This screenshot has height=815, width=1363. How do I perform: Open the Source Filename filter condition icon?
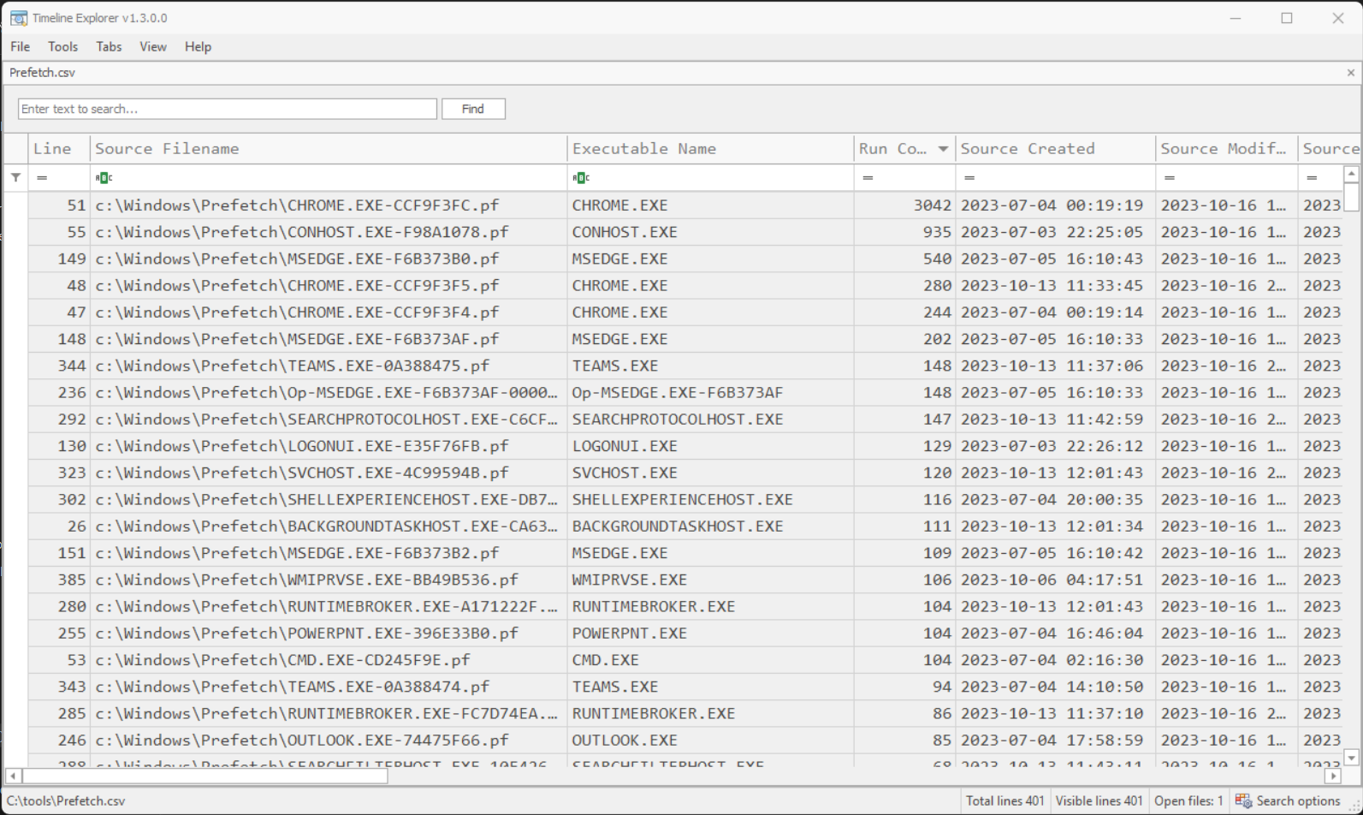coord(104,177)
